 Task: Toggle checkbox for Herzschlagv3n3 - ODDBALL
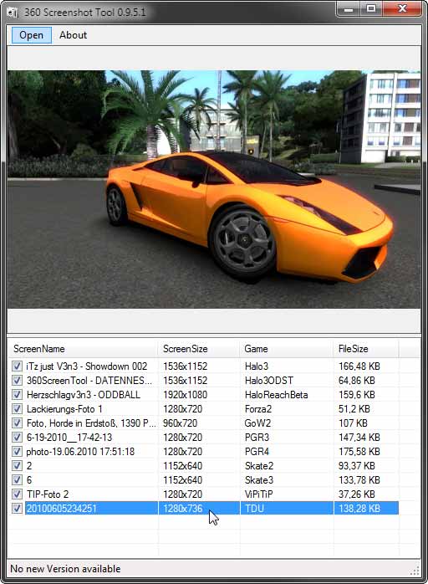coord(17,394)
